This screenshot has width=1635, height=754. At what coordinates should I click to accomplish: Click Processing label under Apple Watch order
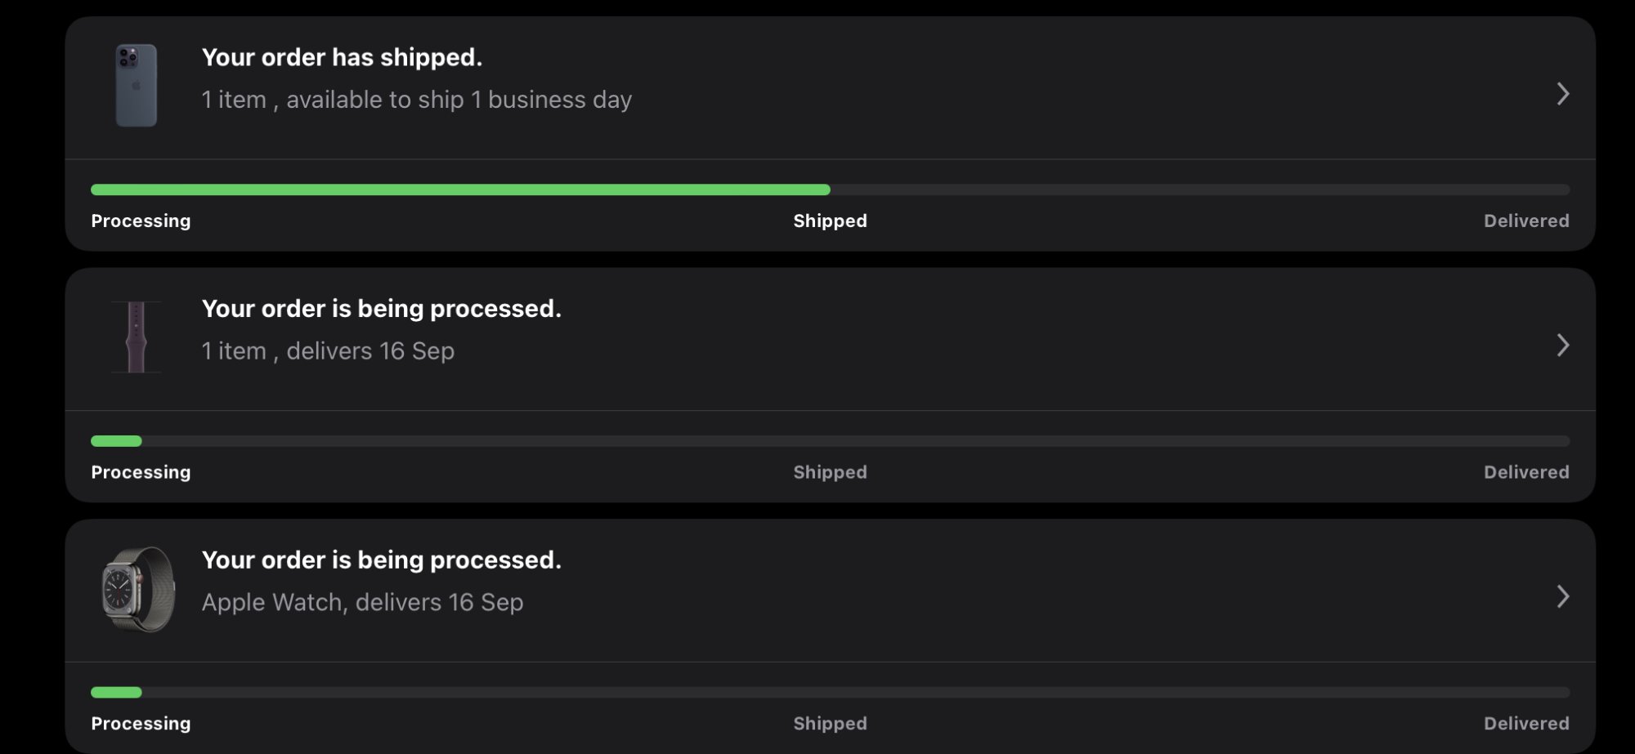tap(141, 723)
